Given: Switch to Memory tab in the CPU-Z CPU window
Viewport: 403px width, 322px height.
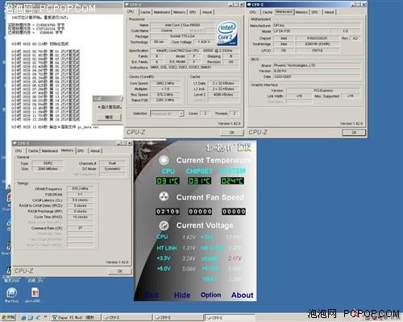Looking at the screenshot, I should click(x=179, y=12).
